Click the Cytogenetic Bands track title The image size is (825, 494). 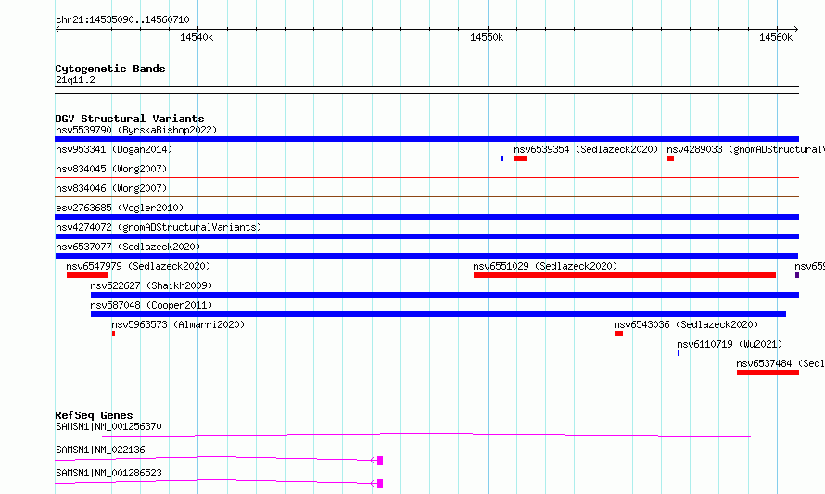(x=110, y=69)
